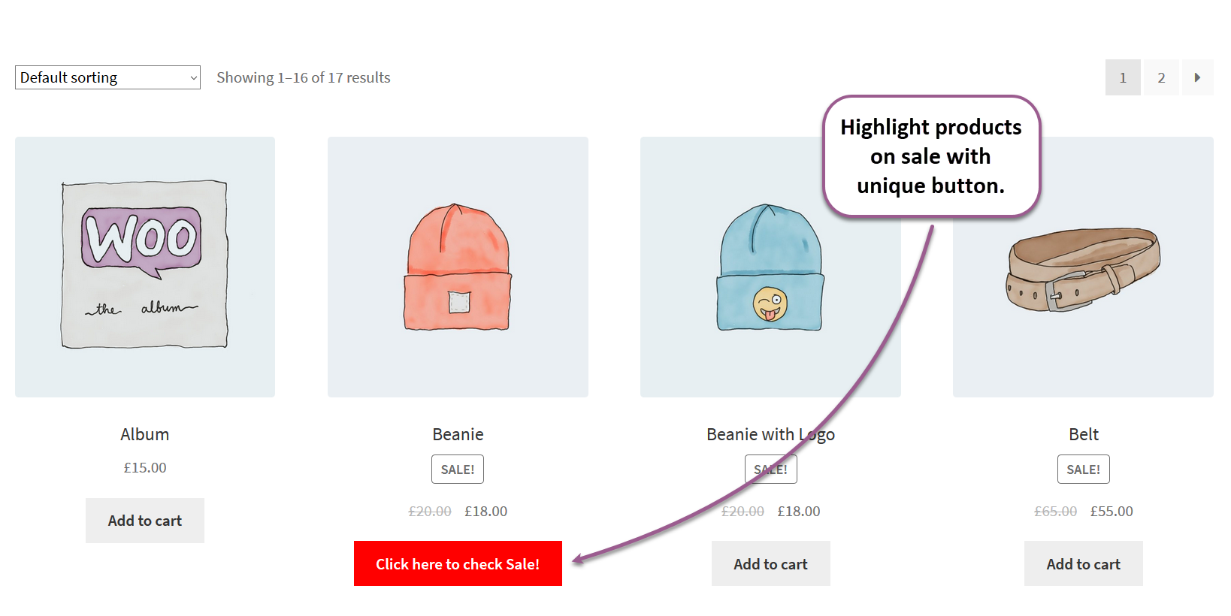Click here to check Sale on Beanie
1231x616 pixels.
click(458, 563)
